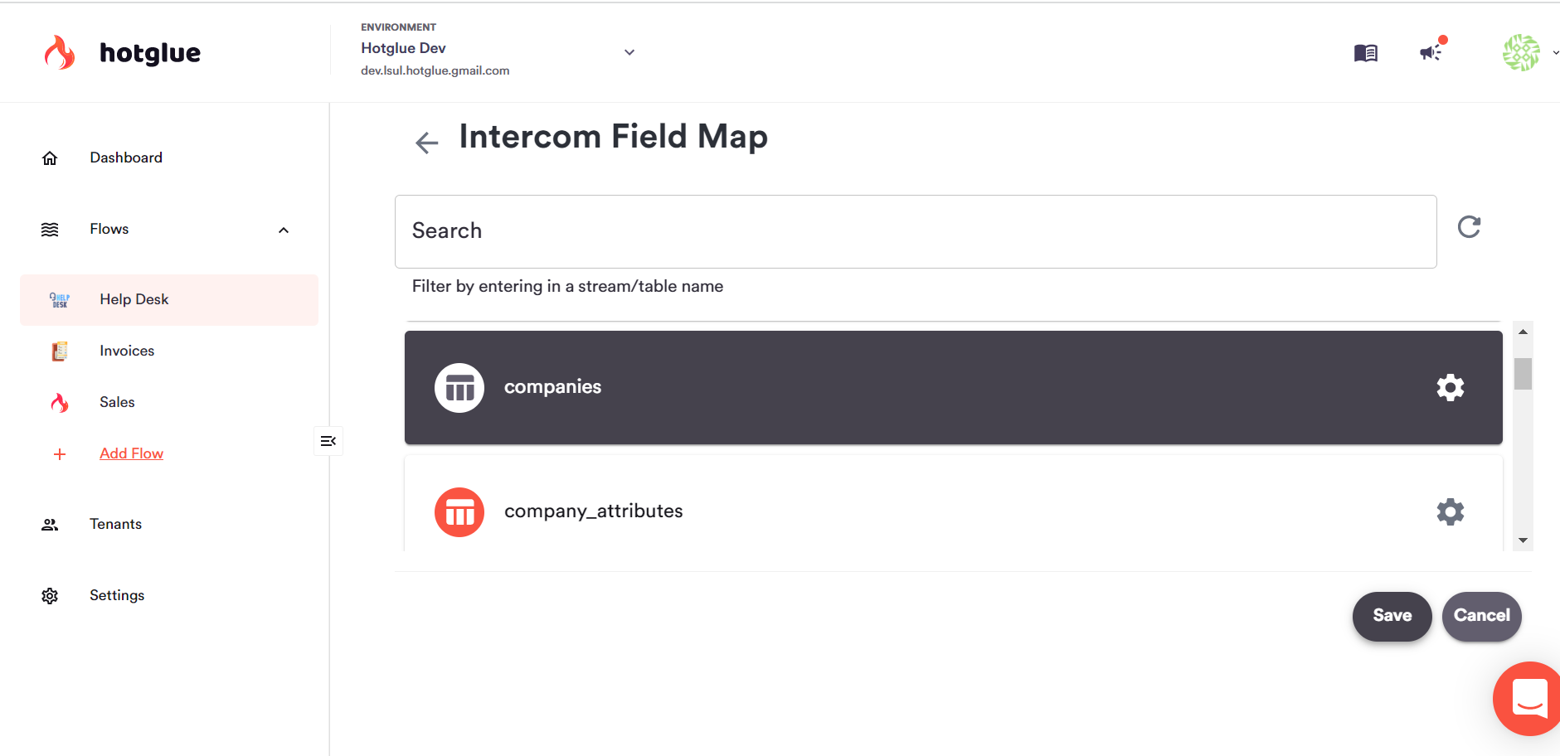Click the Hotglue Dev environment name

tap(403, 48)
